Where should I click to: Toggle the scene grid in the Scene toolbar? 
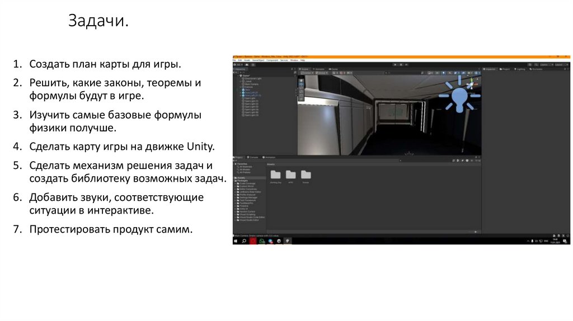pos(334,73)
